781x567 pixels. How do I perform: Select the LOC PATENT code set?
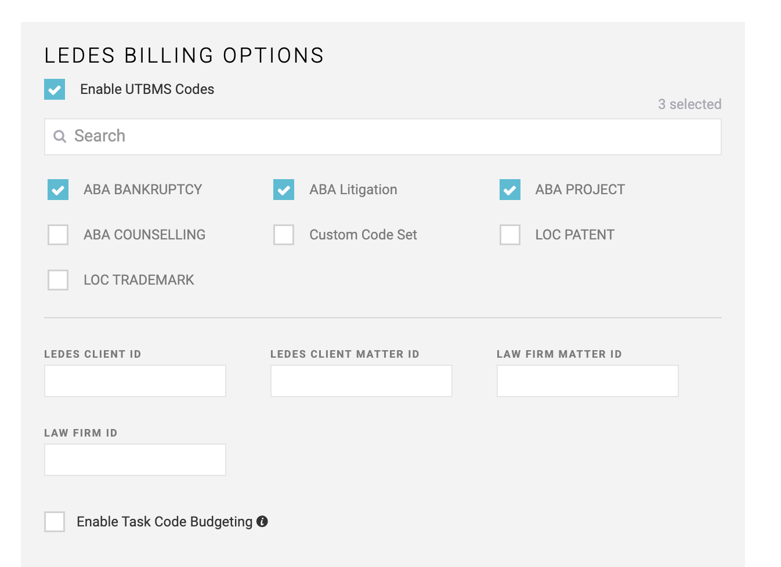pos(509,235)
